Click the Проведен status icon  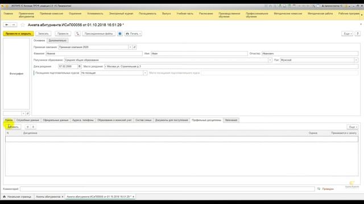[x=318, y=189]
